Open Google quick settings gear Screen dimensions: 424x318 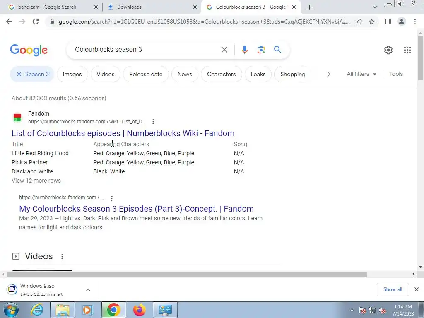pyautogui.click(x=388, y=50)
